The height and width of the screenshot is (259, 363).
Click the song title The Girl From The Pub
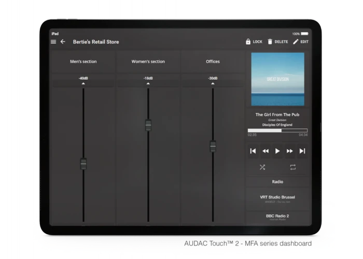click(x=277, y=114)
